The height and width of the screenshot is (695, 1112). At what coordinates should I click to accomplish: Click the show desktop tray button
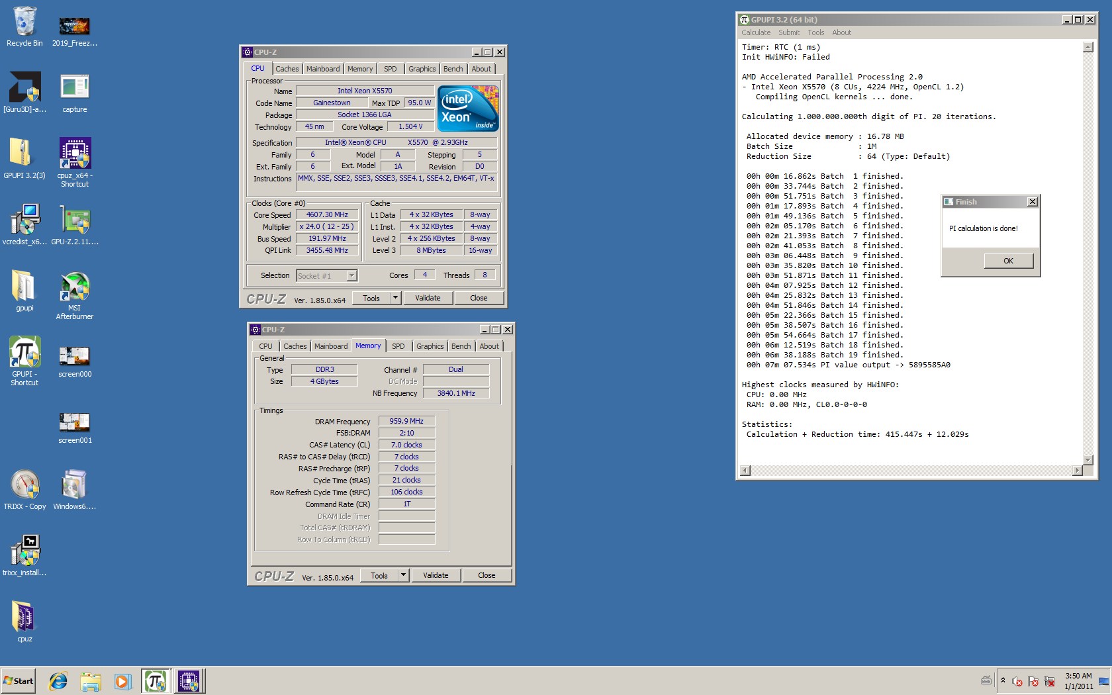(x=1103, y=681)
